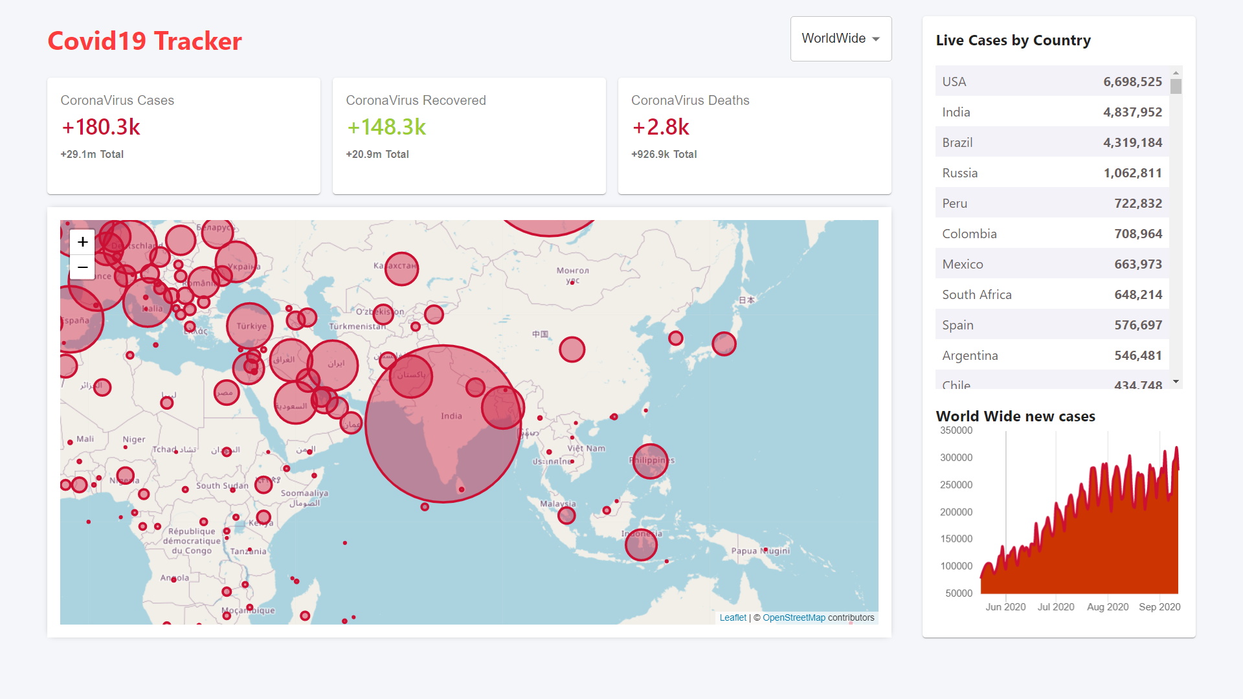Open the WorldWide country dropdown
Viewport: 1243px width, 699px height.
click(840, 39)
